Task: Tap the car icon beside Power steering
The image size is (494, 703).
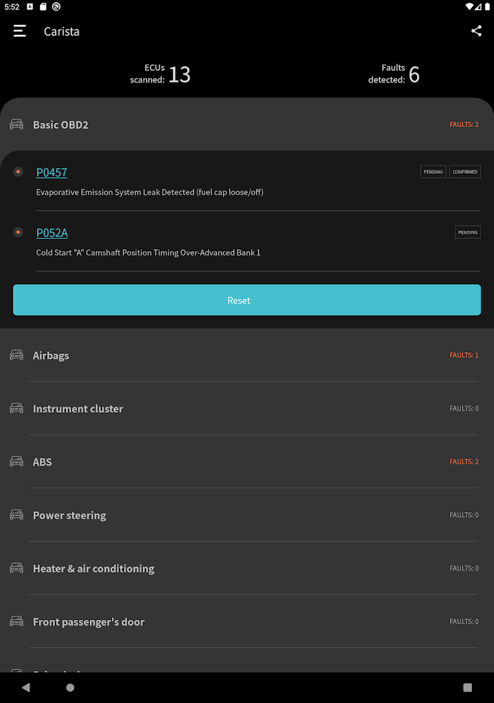Action: pyautogui.click(x=16, y=515)
